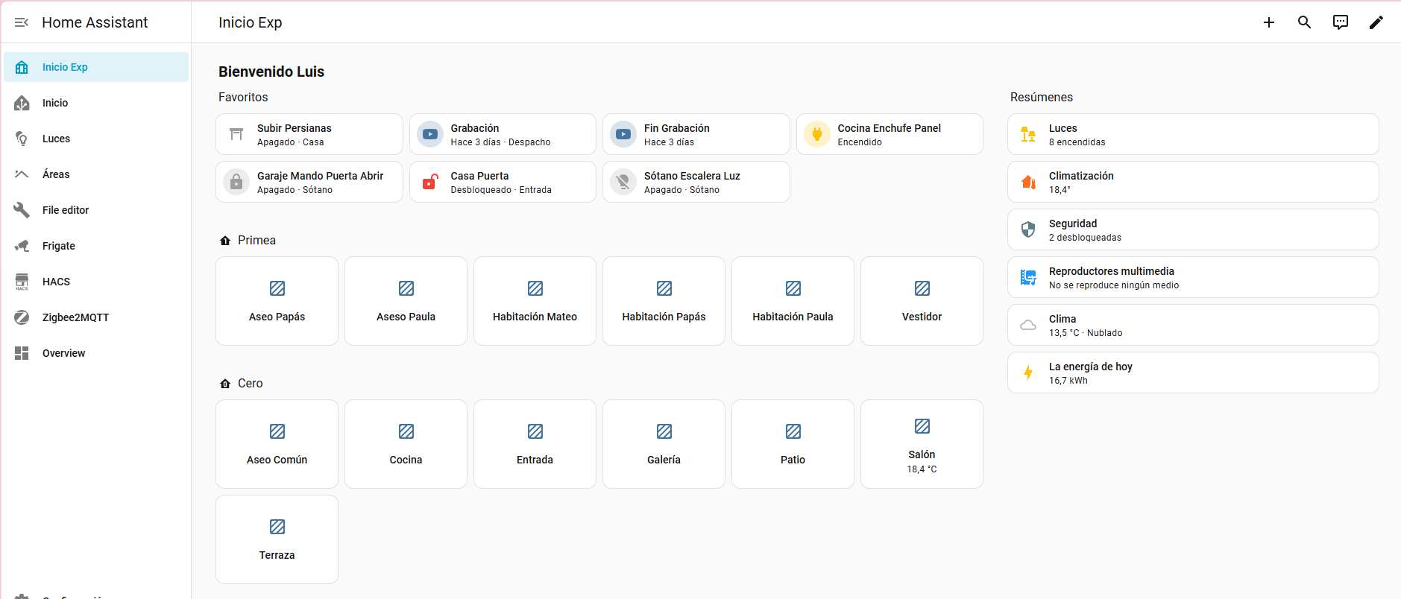
Task: Open the Seguridad summary card
Action: point(1192,229)
